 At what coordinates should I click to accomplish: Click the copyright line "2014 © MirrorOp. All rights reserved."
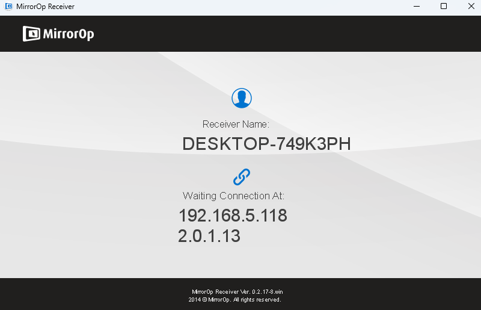[234, 300]
